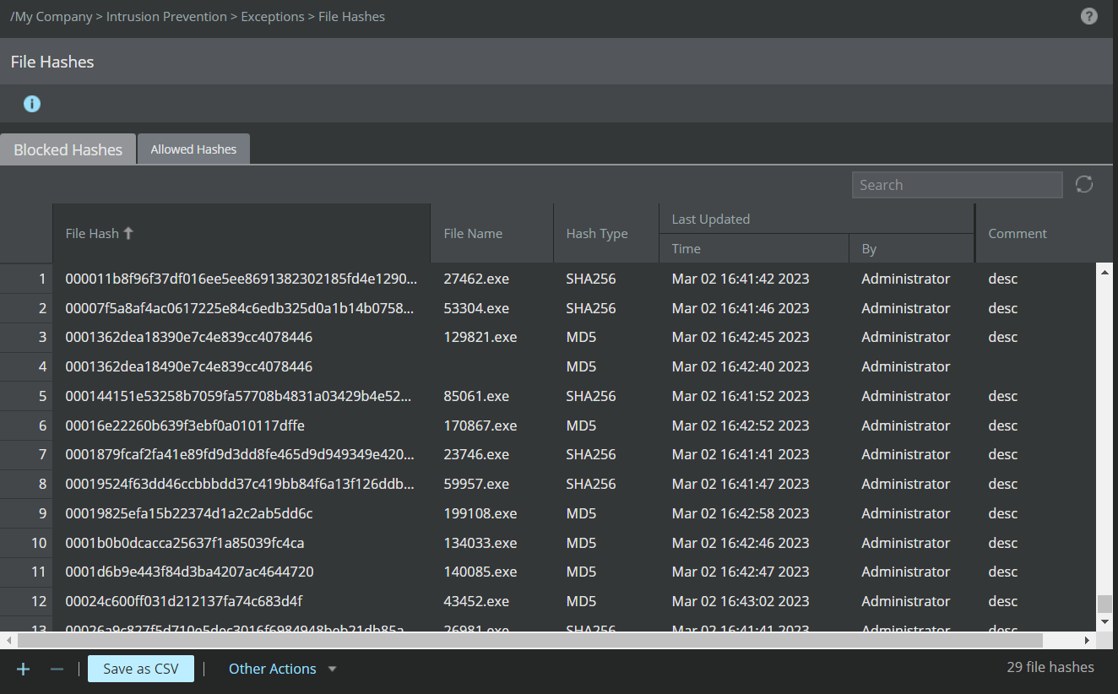The width and height of the screenshot is (1118, 694).
Task: Click the blue info icon
Action: [x=32, y=104]
